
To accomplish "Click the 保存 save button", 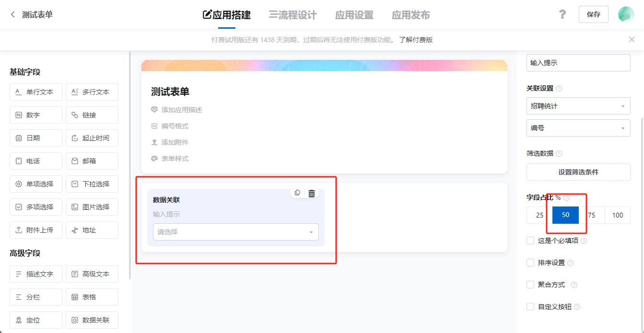I will 593,14.
